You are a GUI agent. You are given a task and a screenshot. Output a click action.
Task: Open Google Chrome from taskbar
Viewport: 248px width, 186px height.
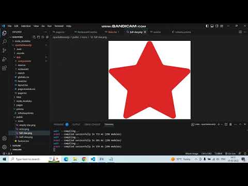click(x=84, y=159)
